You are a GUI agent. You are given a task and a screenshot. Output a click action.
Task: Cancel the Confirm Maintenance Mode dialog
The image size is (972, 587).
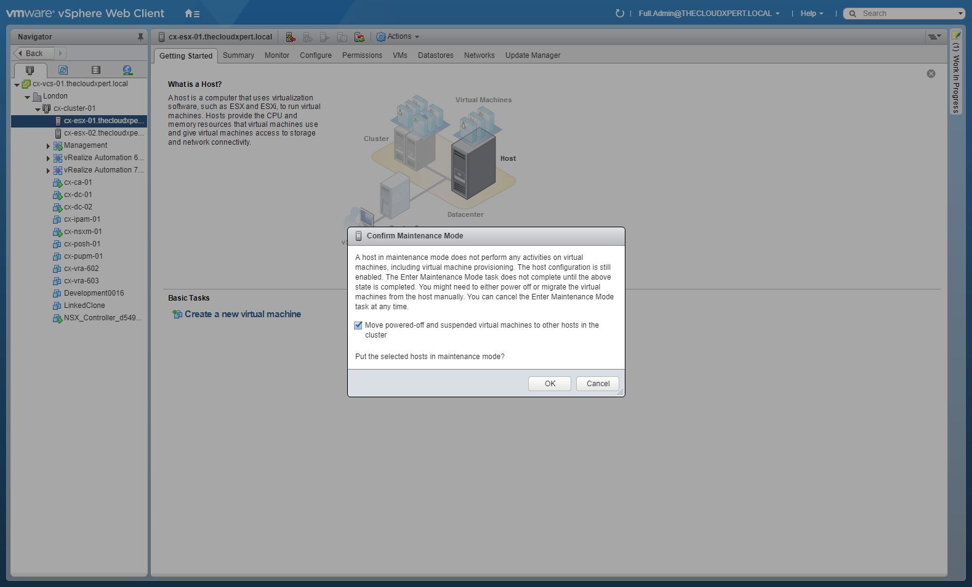click(x=597, y=384)
